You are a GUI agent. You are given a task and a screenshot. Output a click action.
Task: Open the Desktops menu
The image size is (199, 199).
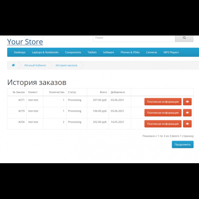[20, 52]
